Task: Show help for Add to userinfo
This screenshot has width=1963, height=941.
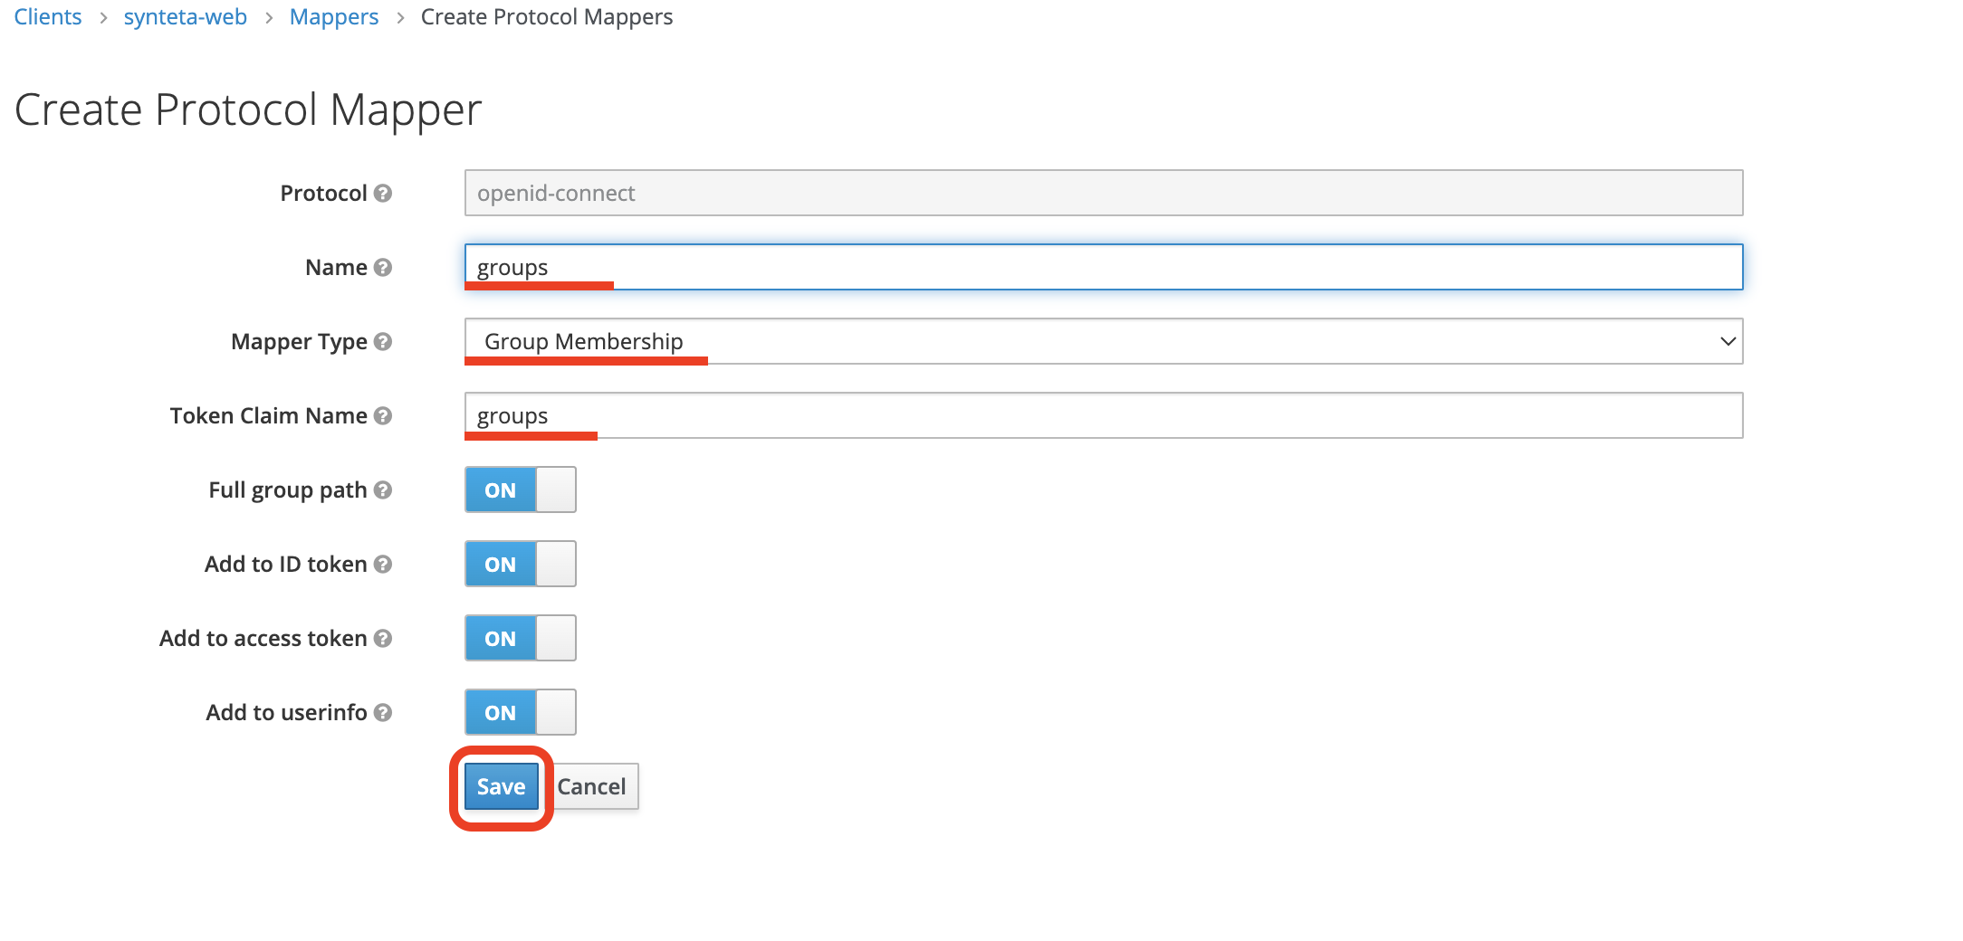Action: (x=383, y=713)
